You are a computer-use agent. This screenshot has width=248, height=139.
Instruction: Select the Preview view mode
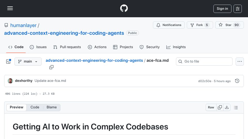click(17, 107)
